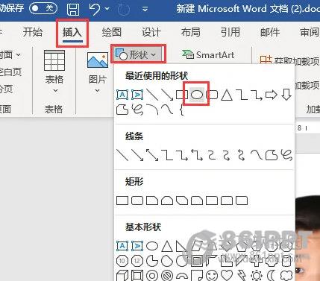Select the Cloud shape
This screenshot has width=320, height=281.
coord(286,276)
